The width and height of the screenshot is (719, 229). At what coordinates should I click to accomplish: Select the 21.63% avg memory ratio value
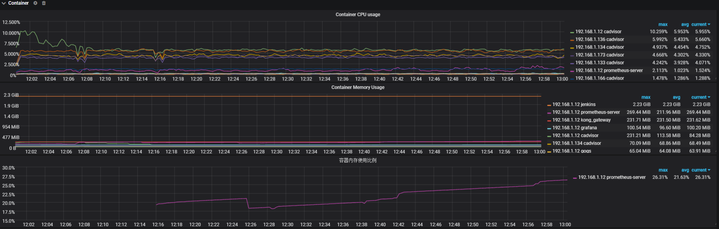pyautogui.click(x=681, y=177)
